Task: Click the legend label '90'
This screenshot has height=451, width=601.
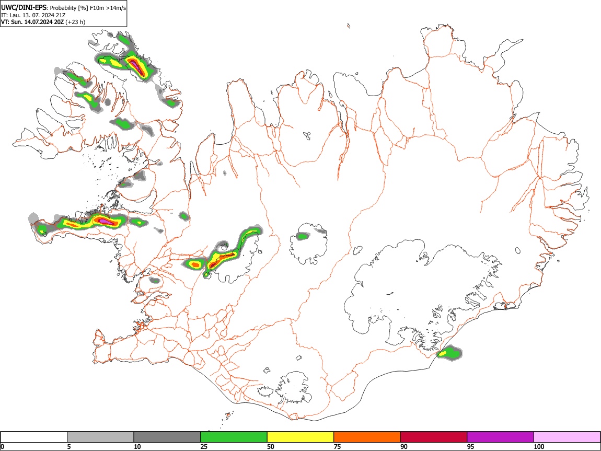Action: click(404, 446)
